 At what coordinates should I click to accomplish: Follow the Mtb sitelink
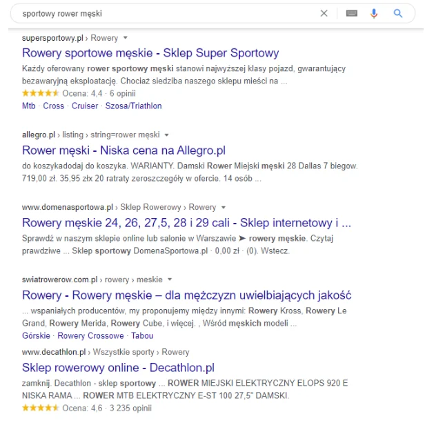pos(28,106)
